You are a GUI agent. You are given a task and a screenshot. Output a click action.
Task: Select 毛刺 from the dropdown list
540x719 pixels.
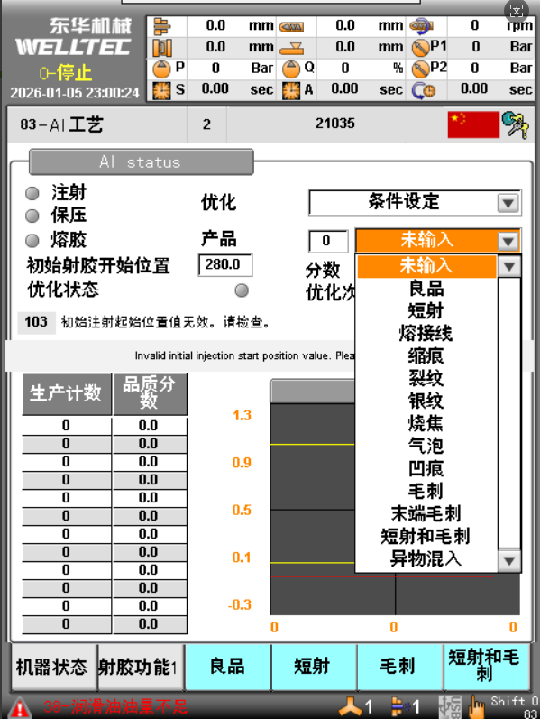tap(426, 491)
